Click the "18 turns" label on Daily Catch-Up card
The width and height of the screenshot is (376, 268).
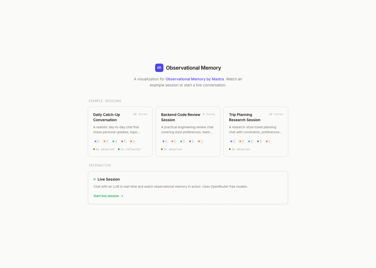pyautogui.click(x=140, y=114)
